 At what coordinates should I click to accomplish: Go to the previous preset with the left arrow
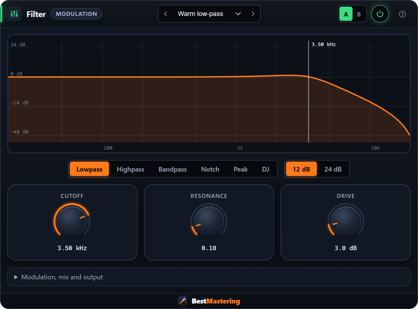point(165,14)
